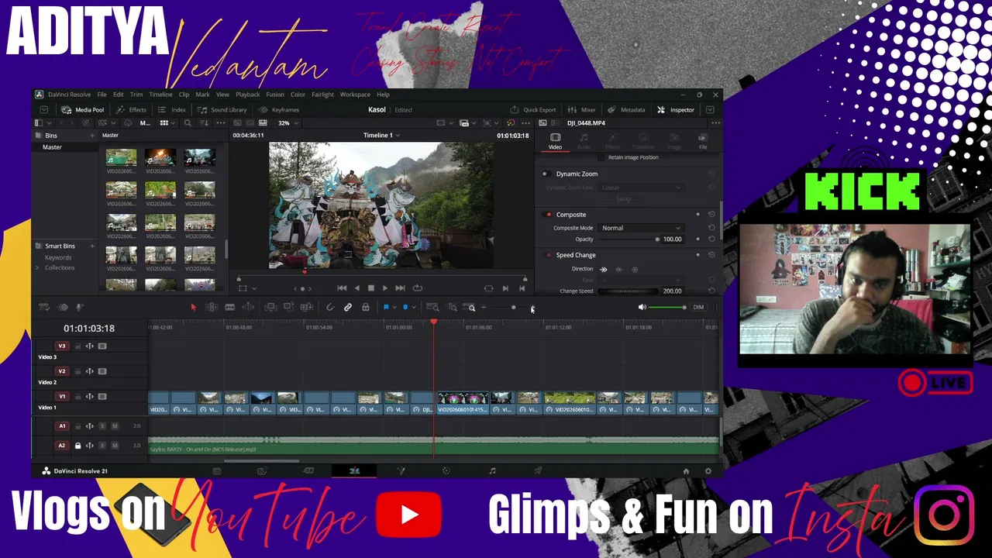The width and height of the screenshot is (992, 558).
Task: Mute the A1 audio track
Action: pos(115,426)
